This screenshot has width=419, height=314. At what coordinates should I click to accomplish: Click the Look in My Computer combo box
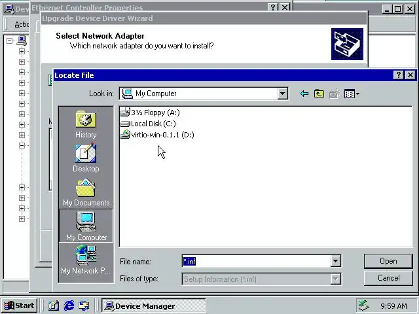pyautogui.click(x=204, y=94)
